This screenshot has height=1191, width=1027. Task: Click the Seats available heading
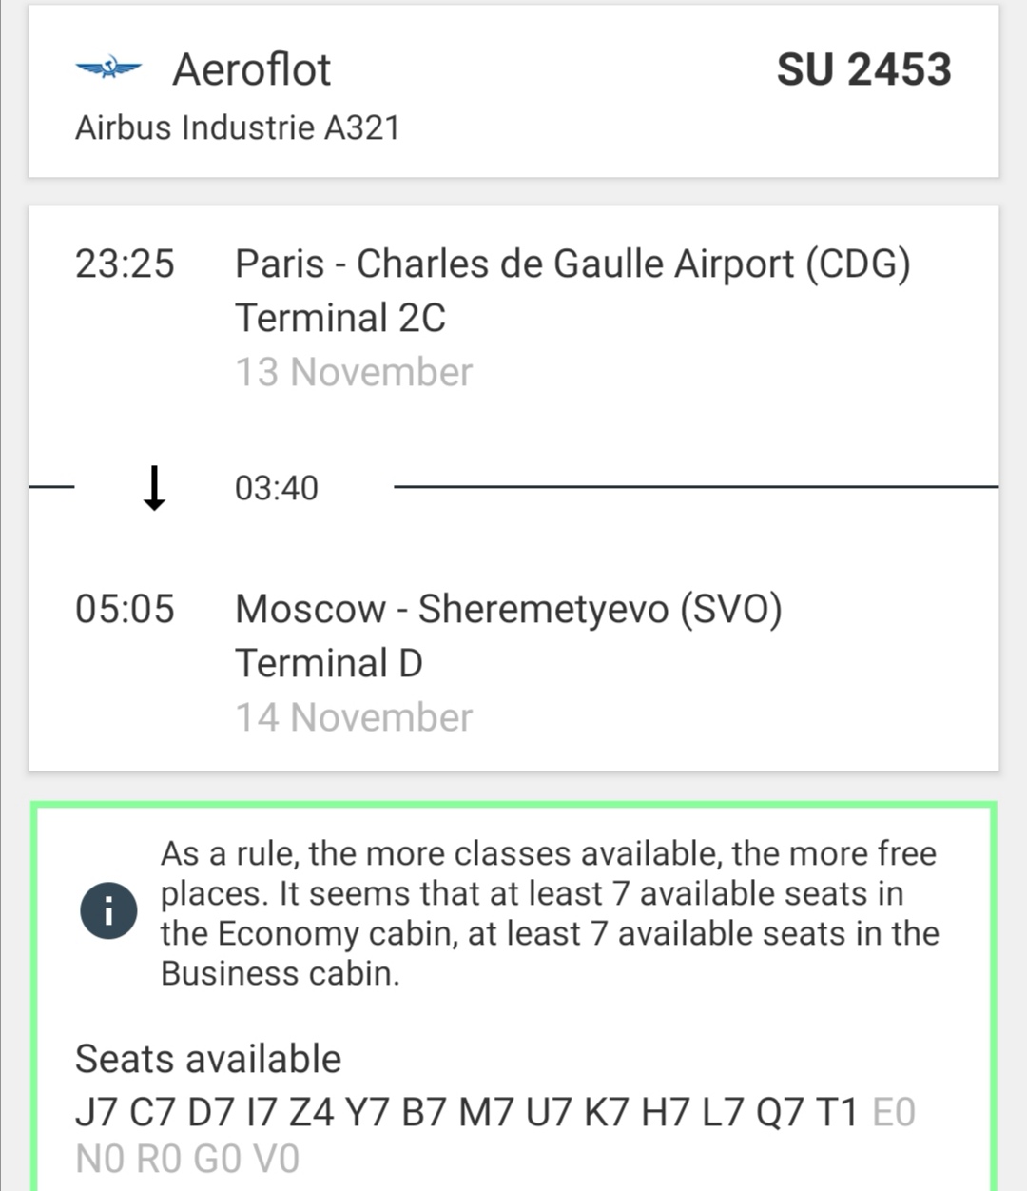pyautogui.click(x=208, y=1059)
